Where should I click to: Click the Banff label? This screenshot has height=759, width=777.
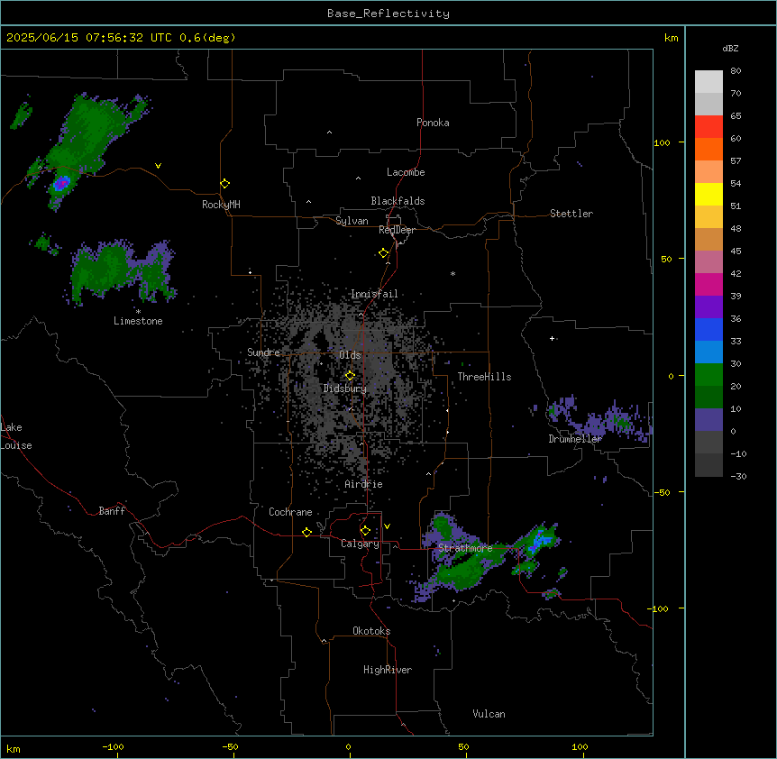112,511
